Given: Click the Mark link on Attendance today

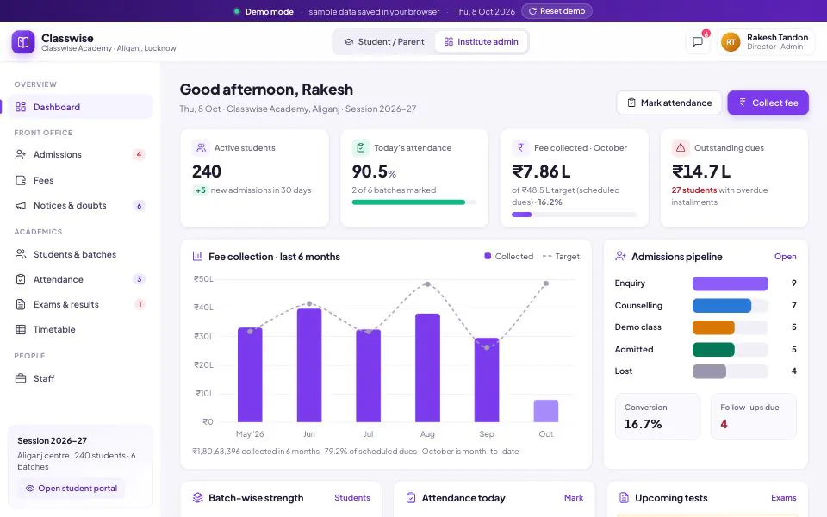Looking at the screenshot, I should [574, 497].
